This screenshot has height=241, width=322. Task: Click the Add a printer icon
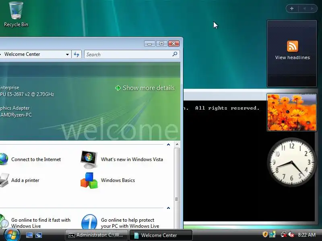[4, 180]
